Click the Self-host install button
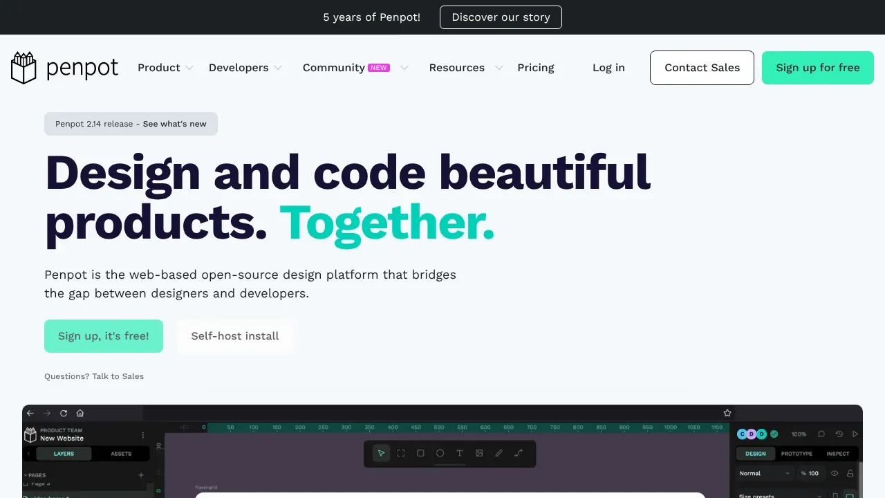This screenshot has height=498, width=885. [235, 336]
